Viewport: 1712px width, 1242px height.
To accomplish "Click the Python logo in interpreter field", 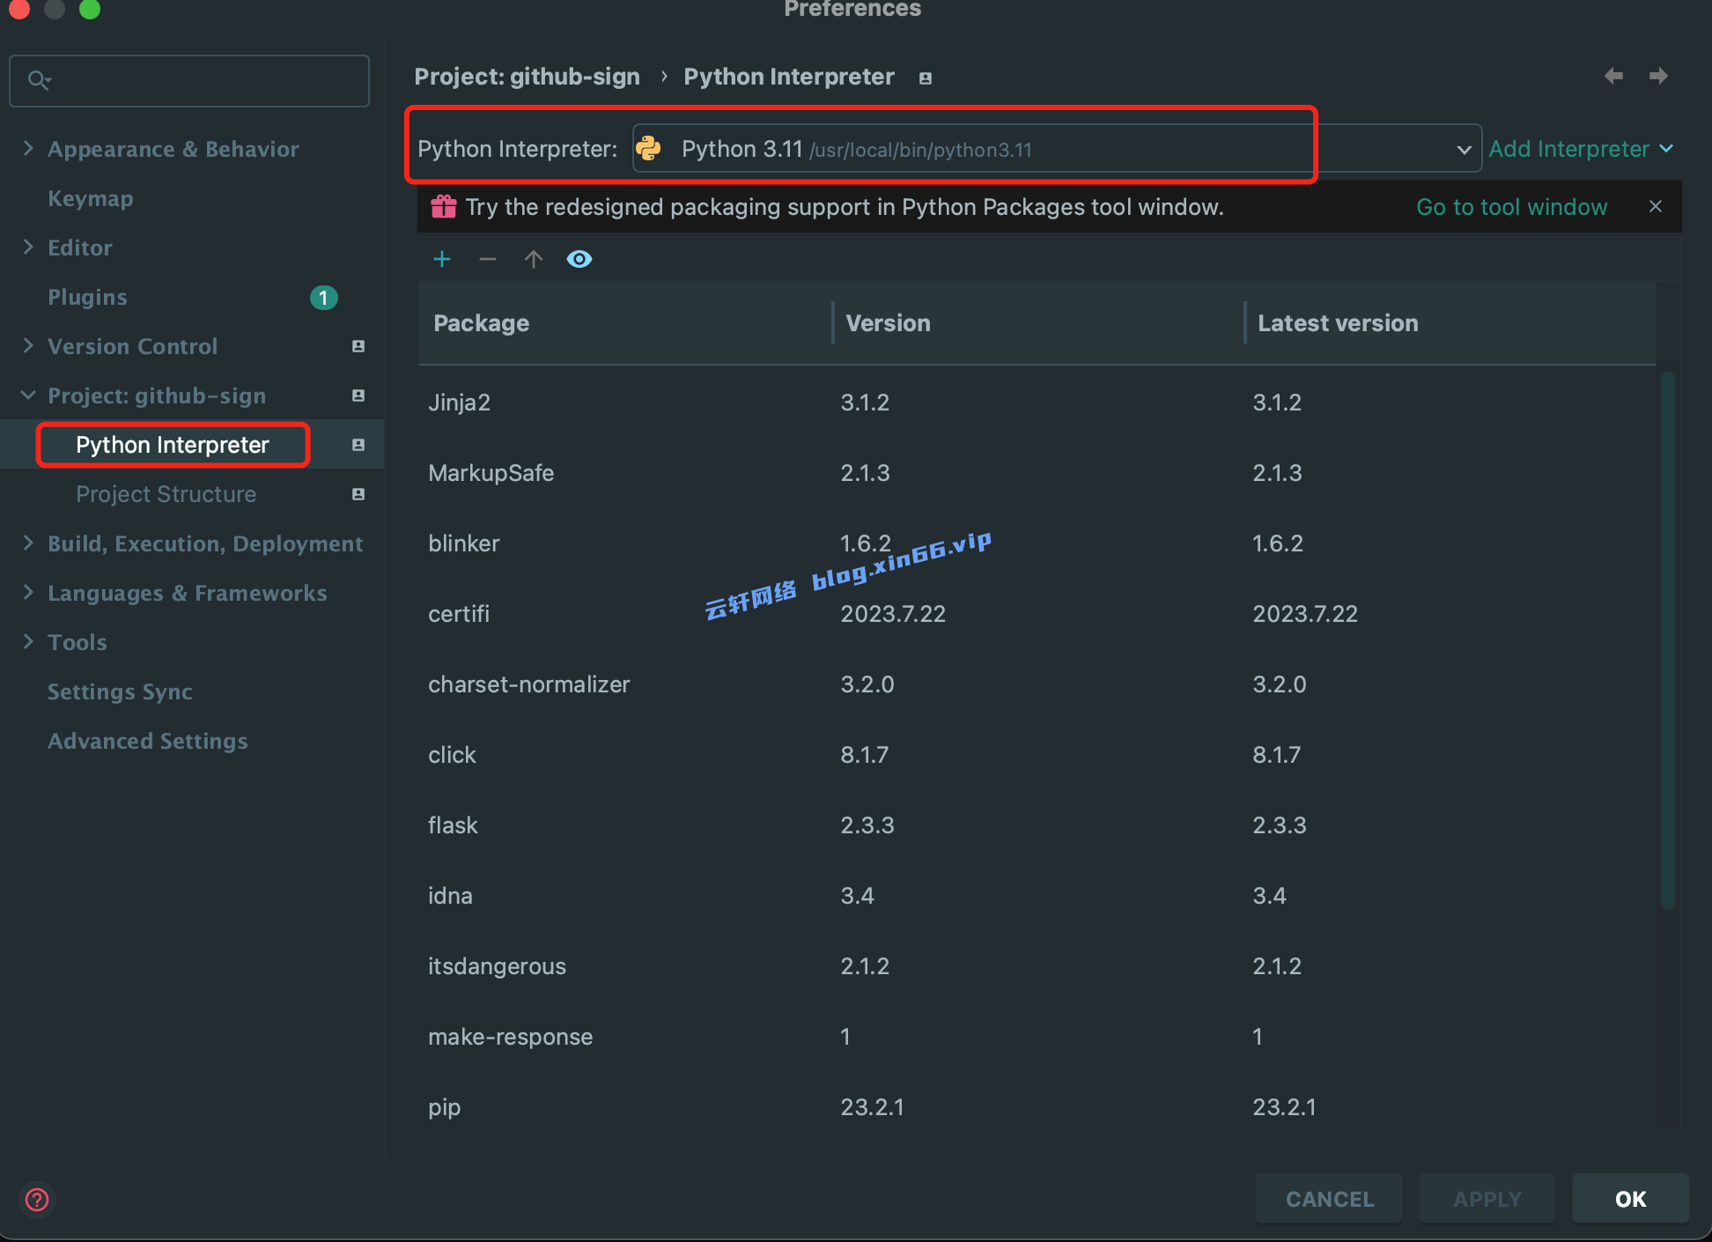I will [x=649, y=148].
